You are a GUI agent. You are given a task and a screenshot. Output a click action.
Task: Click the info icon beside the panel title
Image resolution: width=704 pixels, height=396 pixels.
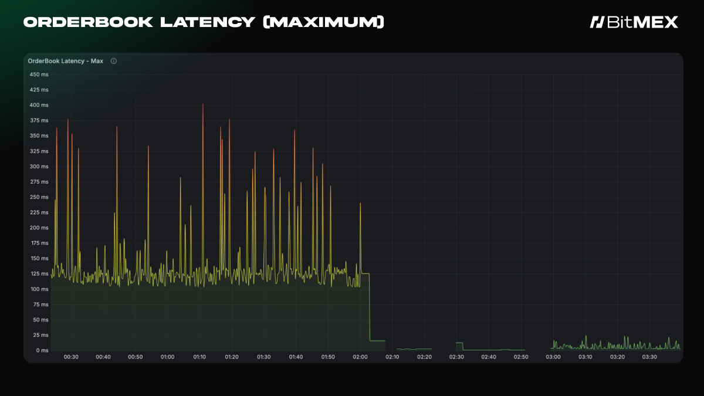[x=114, y=61]
